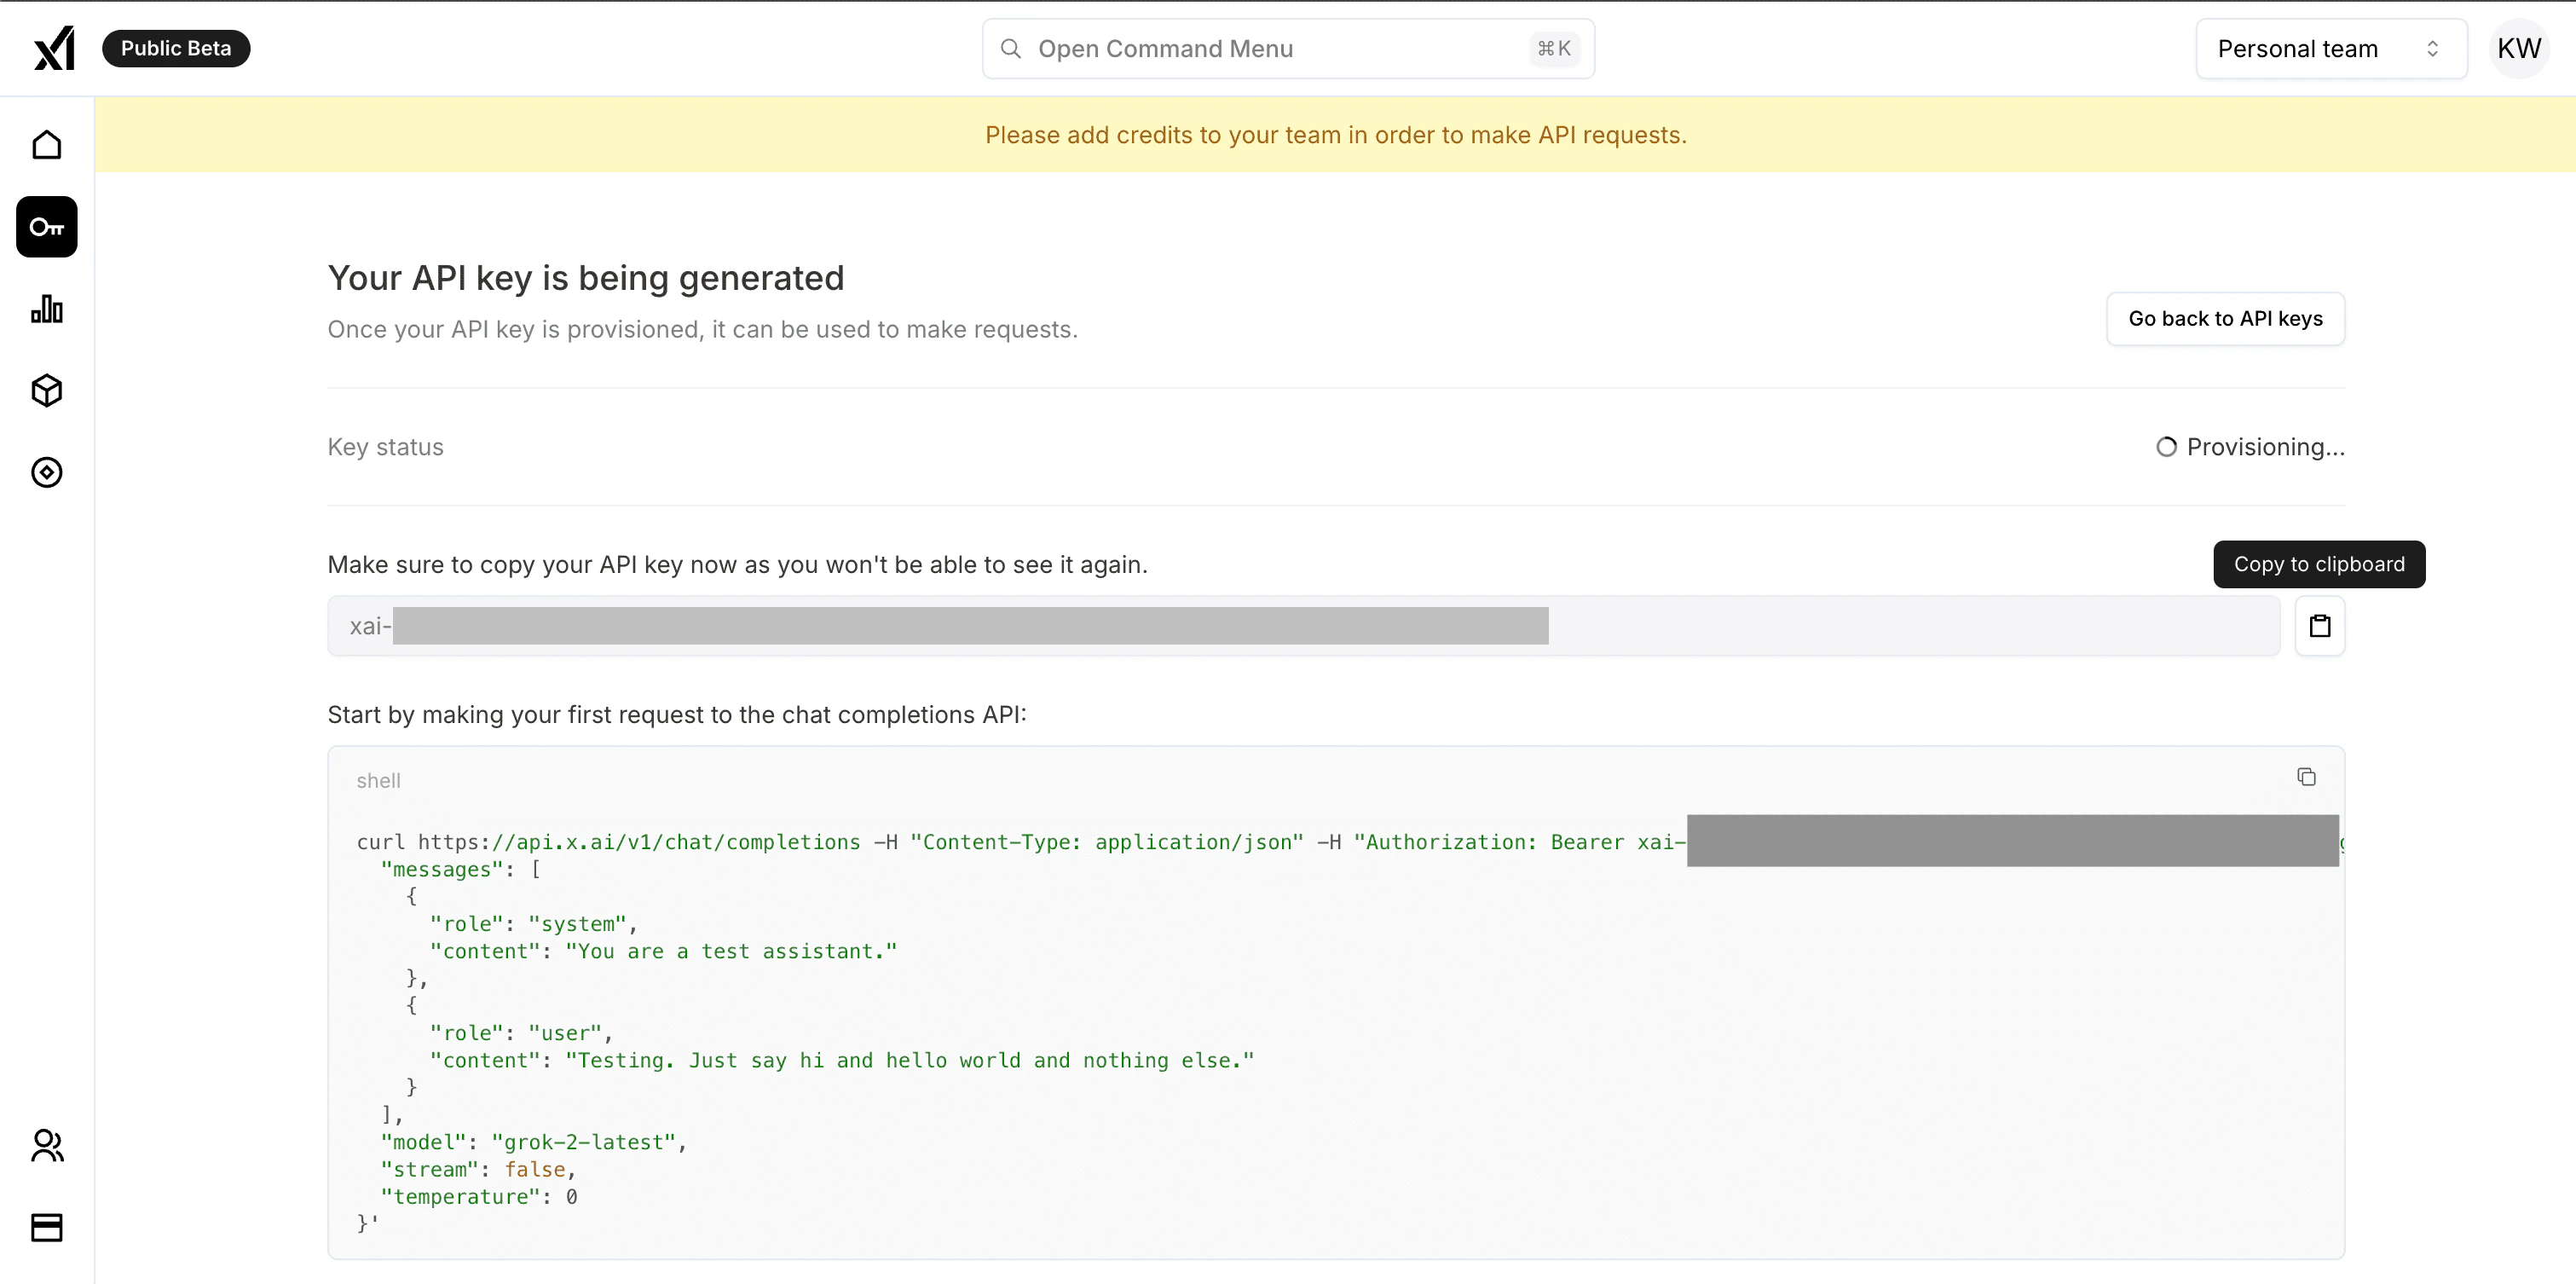Open the models cube icon
The height and width of the screenshot is (1284, 2576).
pyautogui.click(x=47, y=390)
